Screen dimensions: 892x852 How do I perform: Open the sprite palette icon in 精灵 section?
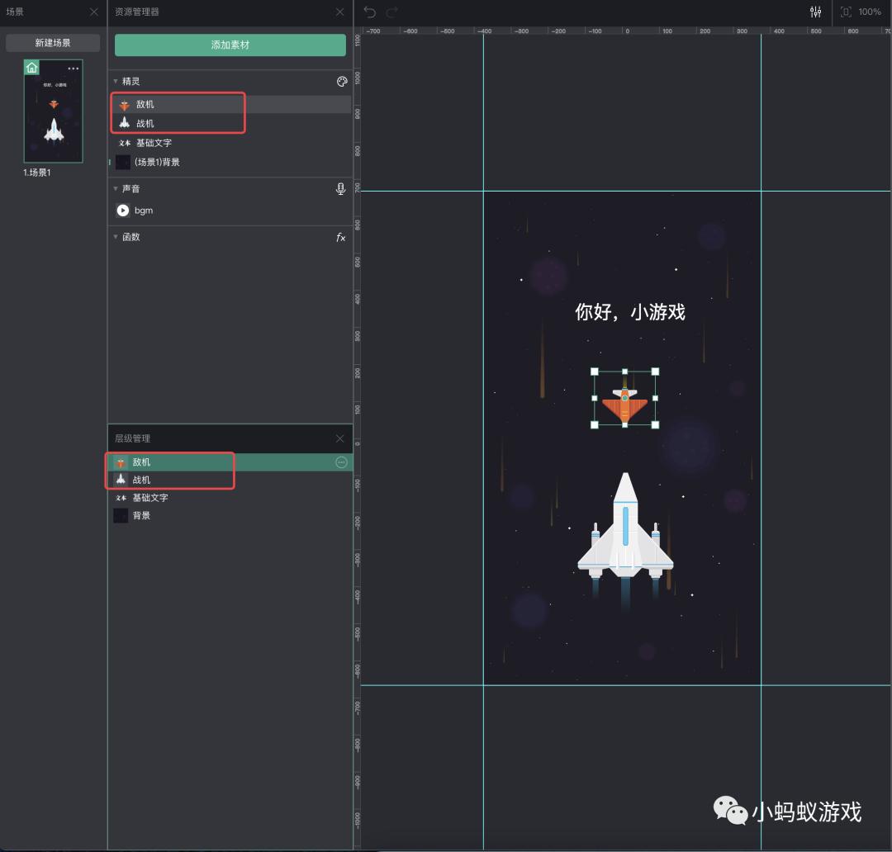341,81
